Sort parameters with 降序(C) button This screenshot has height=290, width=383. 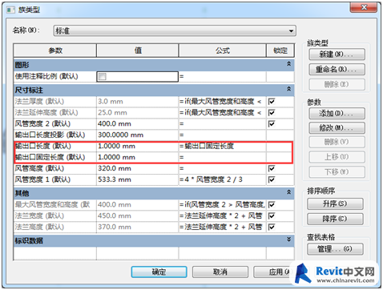coord(335,219)
